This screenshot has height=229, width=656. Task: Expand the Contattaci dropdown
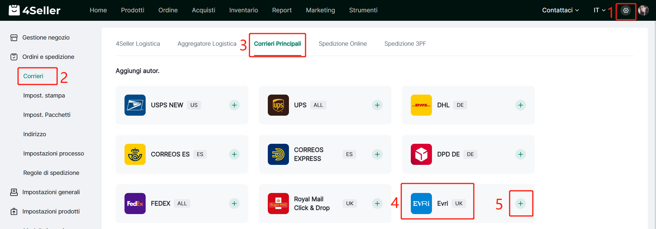561,10
